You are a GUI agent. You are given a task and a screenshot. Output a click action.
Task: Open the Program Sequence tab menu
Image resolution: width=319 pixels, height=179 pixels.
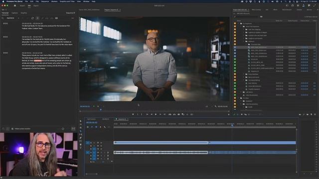coord(120,10)
